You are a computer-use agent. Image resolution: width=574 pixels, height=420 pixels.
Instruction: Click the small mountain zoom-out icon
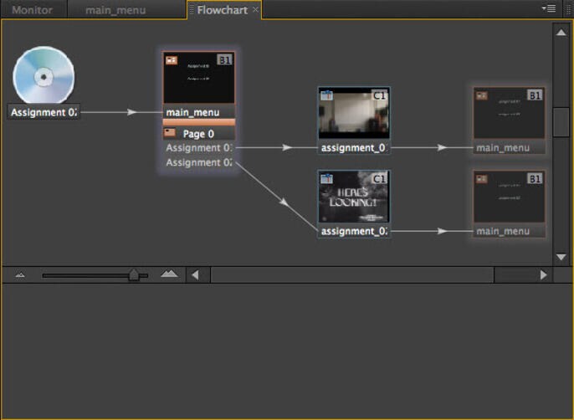tap(21, 274)
